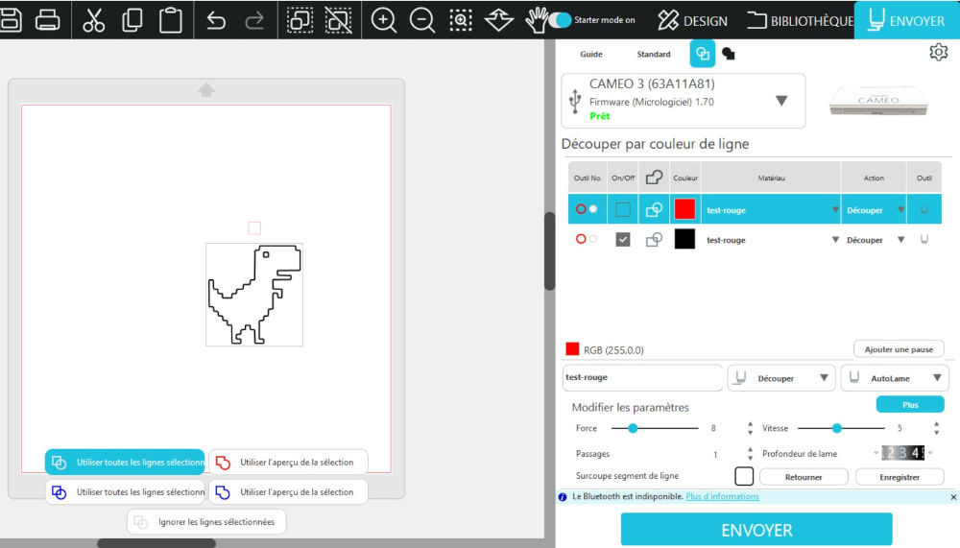Screen dimensions: 960x548
Task: Switch to the ENVOYER tab
Action: [x=907, y=20]
